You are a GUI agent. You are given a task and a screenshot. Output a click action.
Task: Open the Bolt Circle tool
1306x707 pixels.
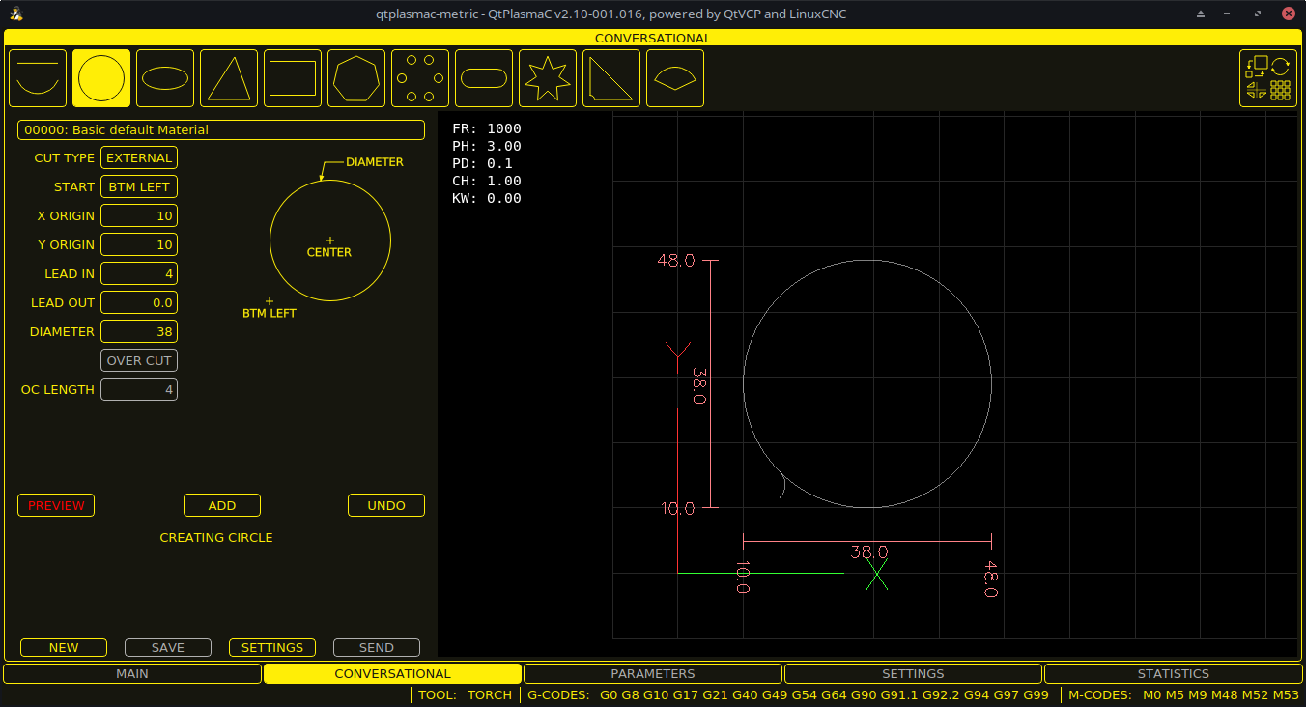(419, 77)
